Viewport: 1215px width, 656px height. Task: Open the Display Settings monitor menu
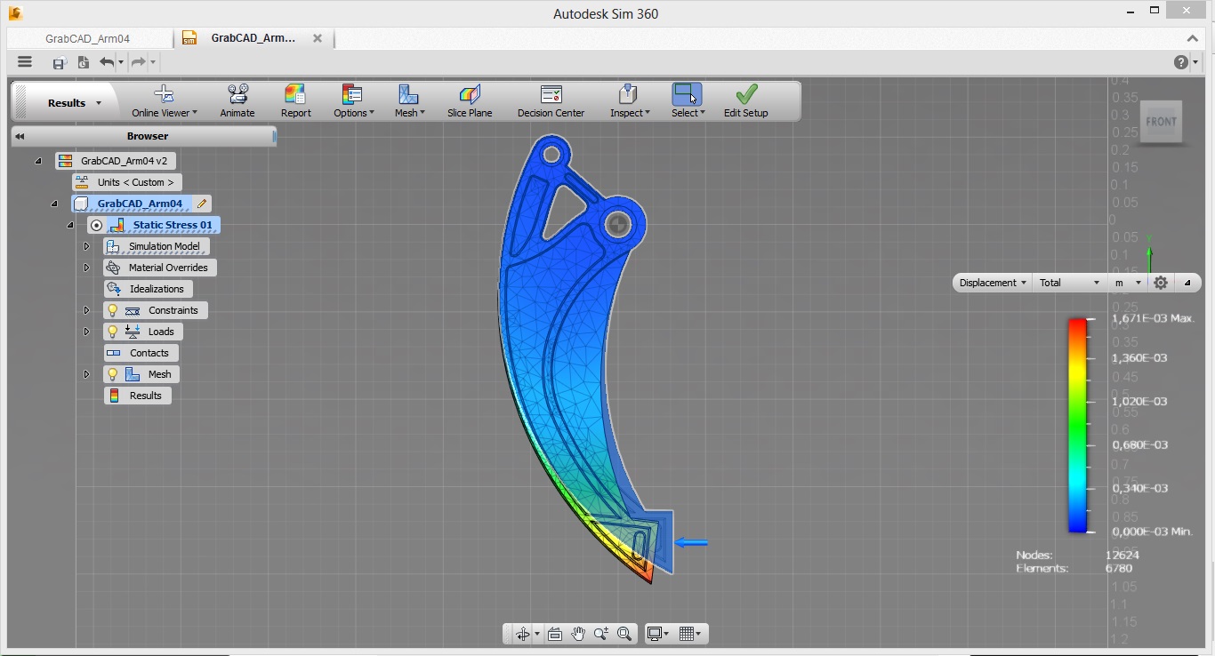pyautogui.click(x=658, y=634)
